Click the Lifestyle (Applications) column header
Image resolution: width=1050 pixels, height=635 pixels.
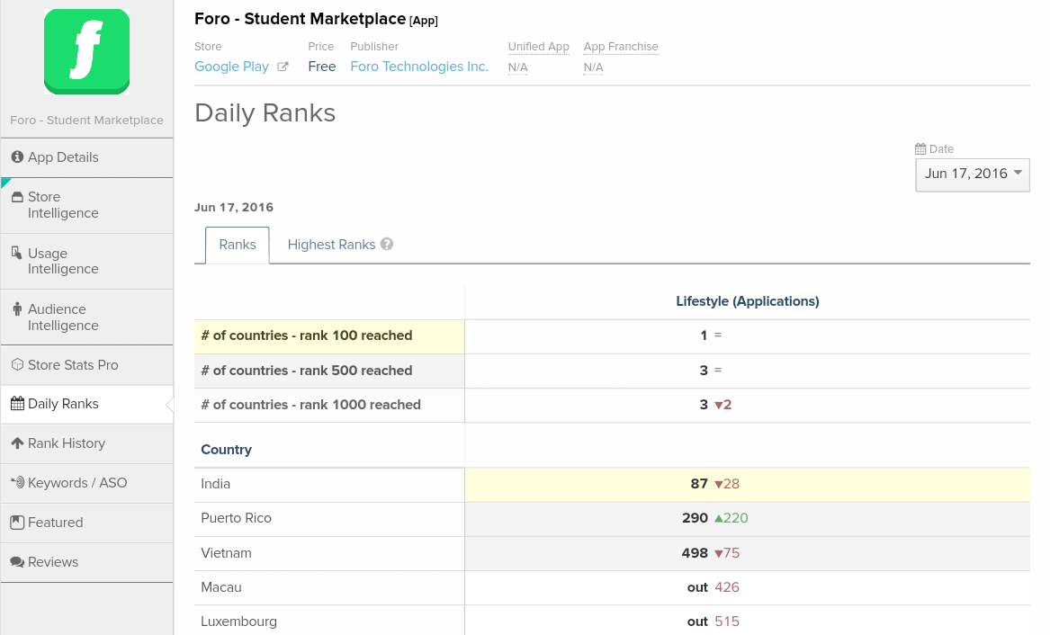tap(747, 301)
